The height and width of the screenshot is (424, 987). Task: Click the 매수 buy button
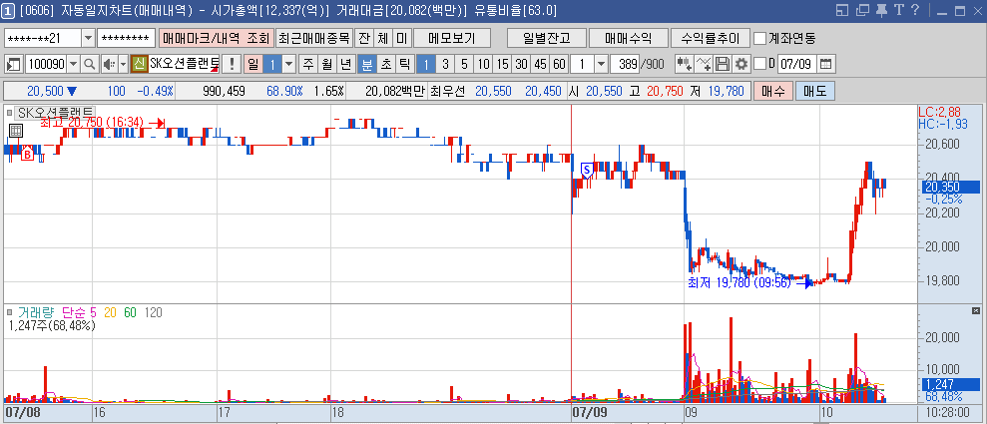coord(772,91)
